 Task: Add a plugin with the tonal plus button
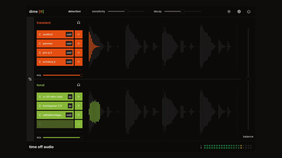point(79,124)
